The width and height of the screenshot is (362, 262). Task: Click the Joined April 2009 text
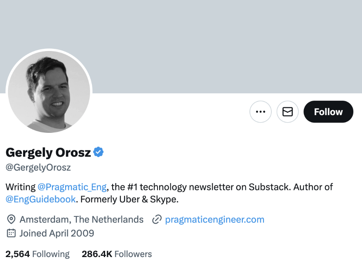coord(57,233)
